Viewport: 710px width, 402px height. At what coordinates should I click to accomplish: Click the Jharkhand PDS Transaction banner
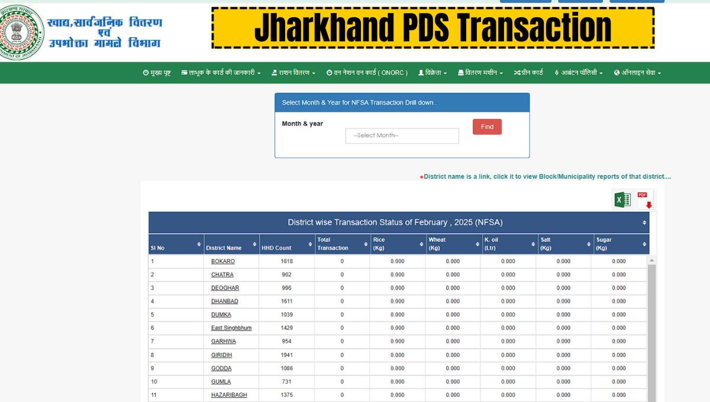(x=433, y=28)
